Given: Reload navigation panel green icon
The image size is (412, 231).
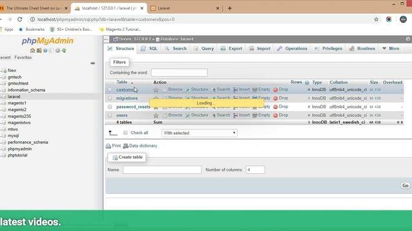Looking at the screenshot, I should tap(64, 50).
